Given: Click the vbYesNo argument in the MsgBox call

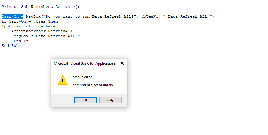Looking at the screenshot, I should tap(150, 16).
